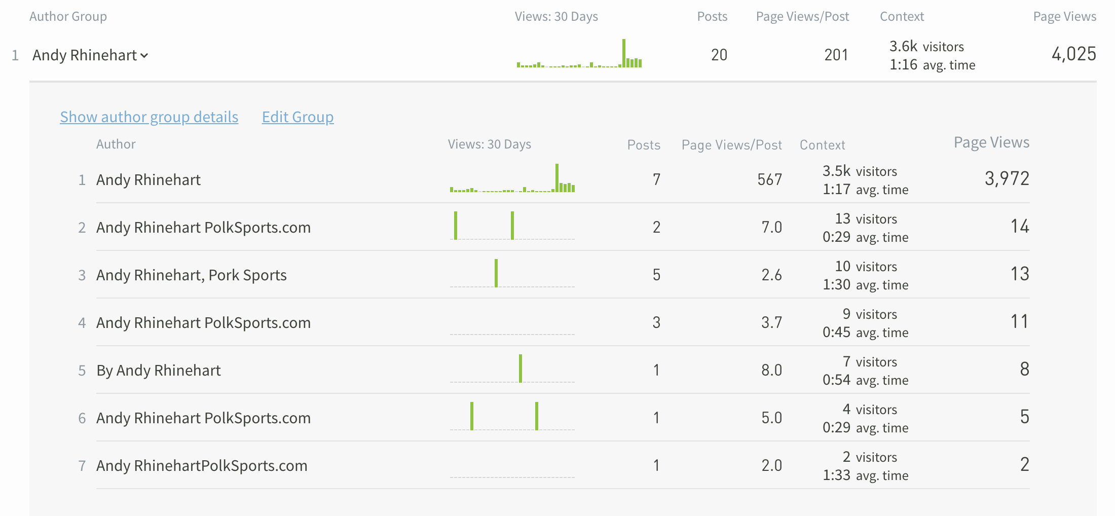Click sparkline for By Andy Rhinehart
Image resolution: width=1115 pixels, height=516 pixels.
pos(512,368)
